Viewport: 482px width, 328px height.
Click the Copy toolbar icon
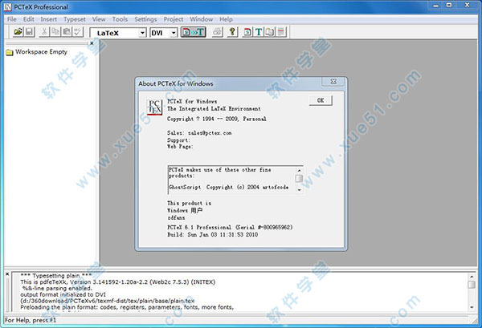[x=55, y=32]
